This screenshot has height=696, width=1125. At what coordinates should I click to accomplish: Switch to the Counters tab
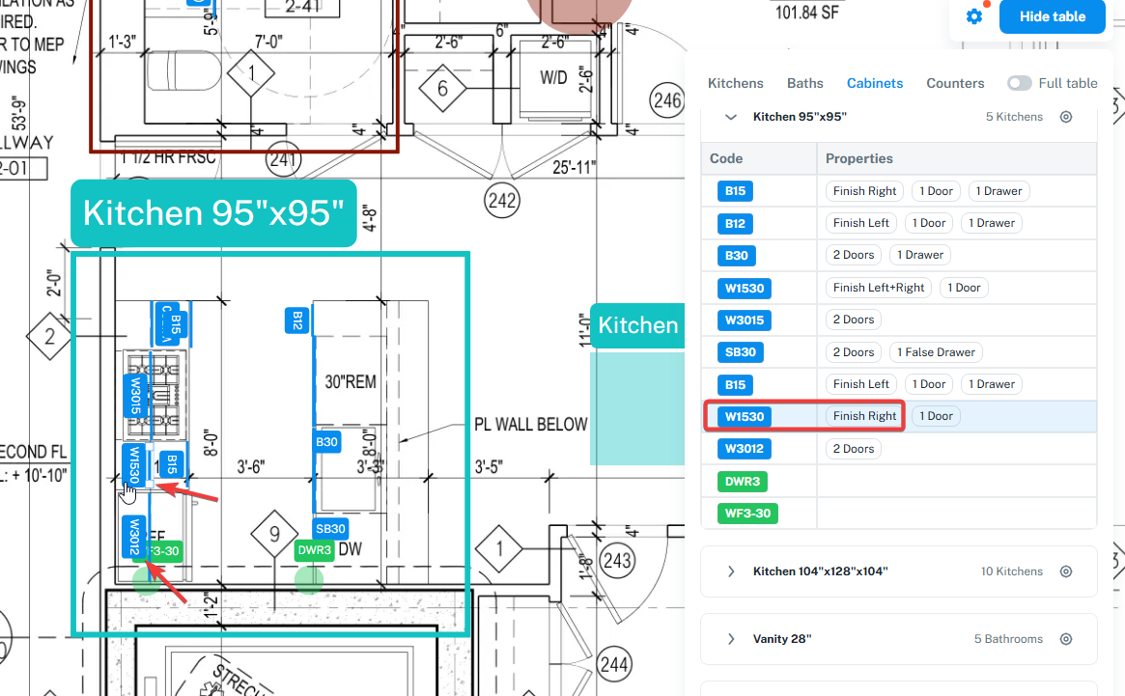[x=955, y=83]
